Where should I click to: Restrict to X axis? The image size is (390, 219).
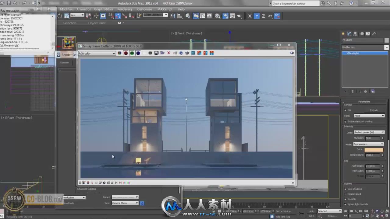250,16
